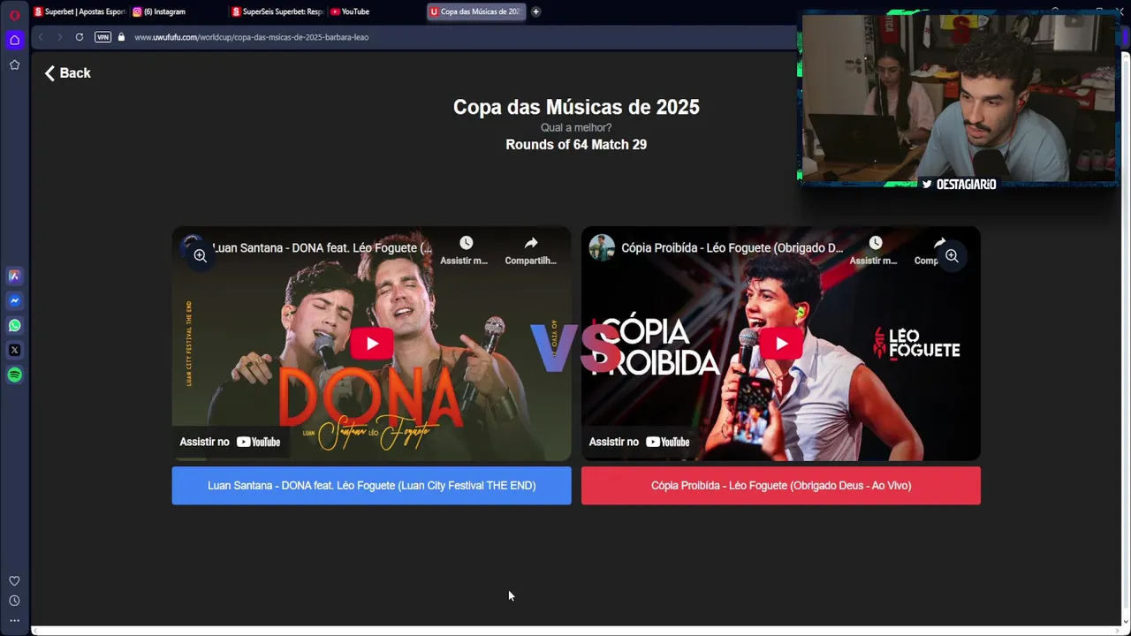Open the heart (pinboards) sidebar icon
This screenshot has height=636, width=1131.
tap(14, 581)
